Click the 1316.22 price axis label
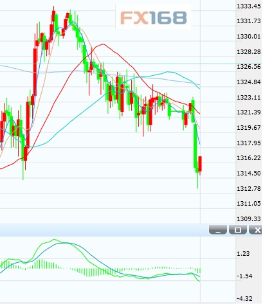The height and width of the screenshot is (304, 263). point(249,158)
